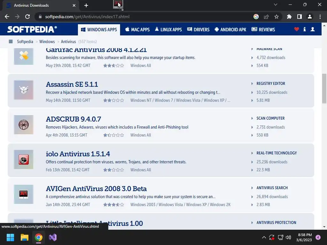Image resolution: width=327 pixels, height=245 pixels.
Task: Open Chrome extensions puzzle icon
Action: coord(289,17)
